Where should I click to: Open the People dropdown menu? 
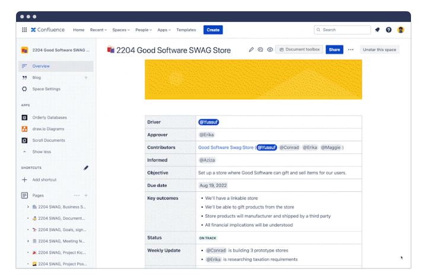[x=144, y=30]
